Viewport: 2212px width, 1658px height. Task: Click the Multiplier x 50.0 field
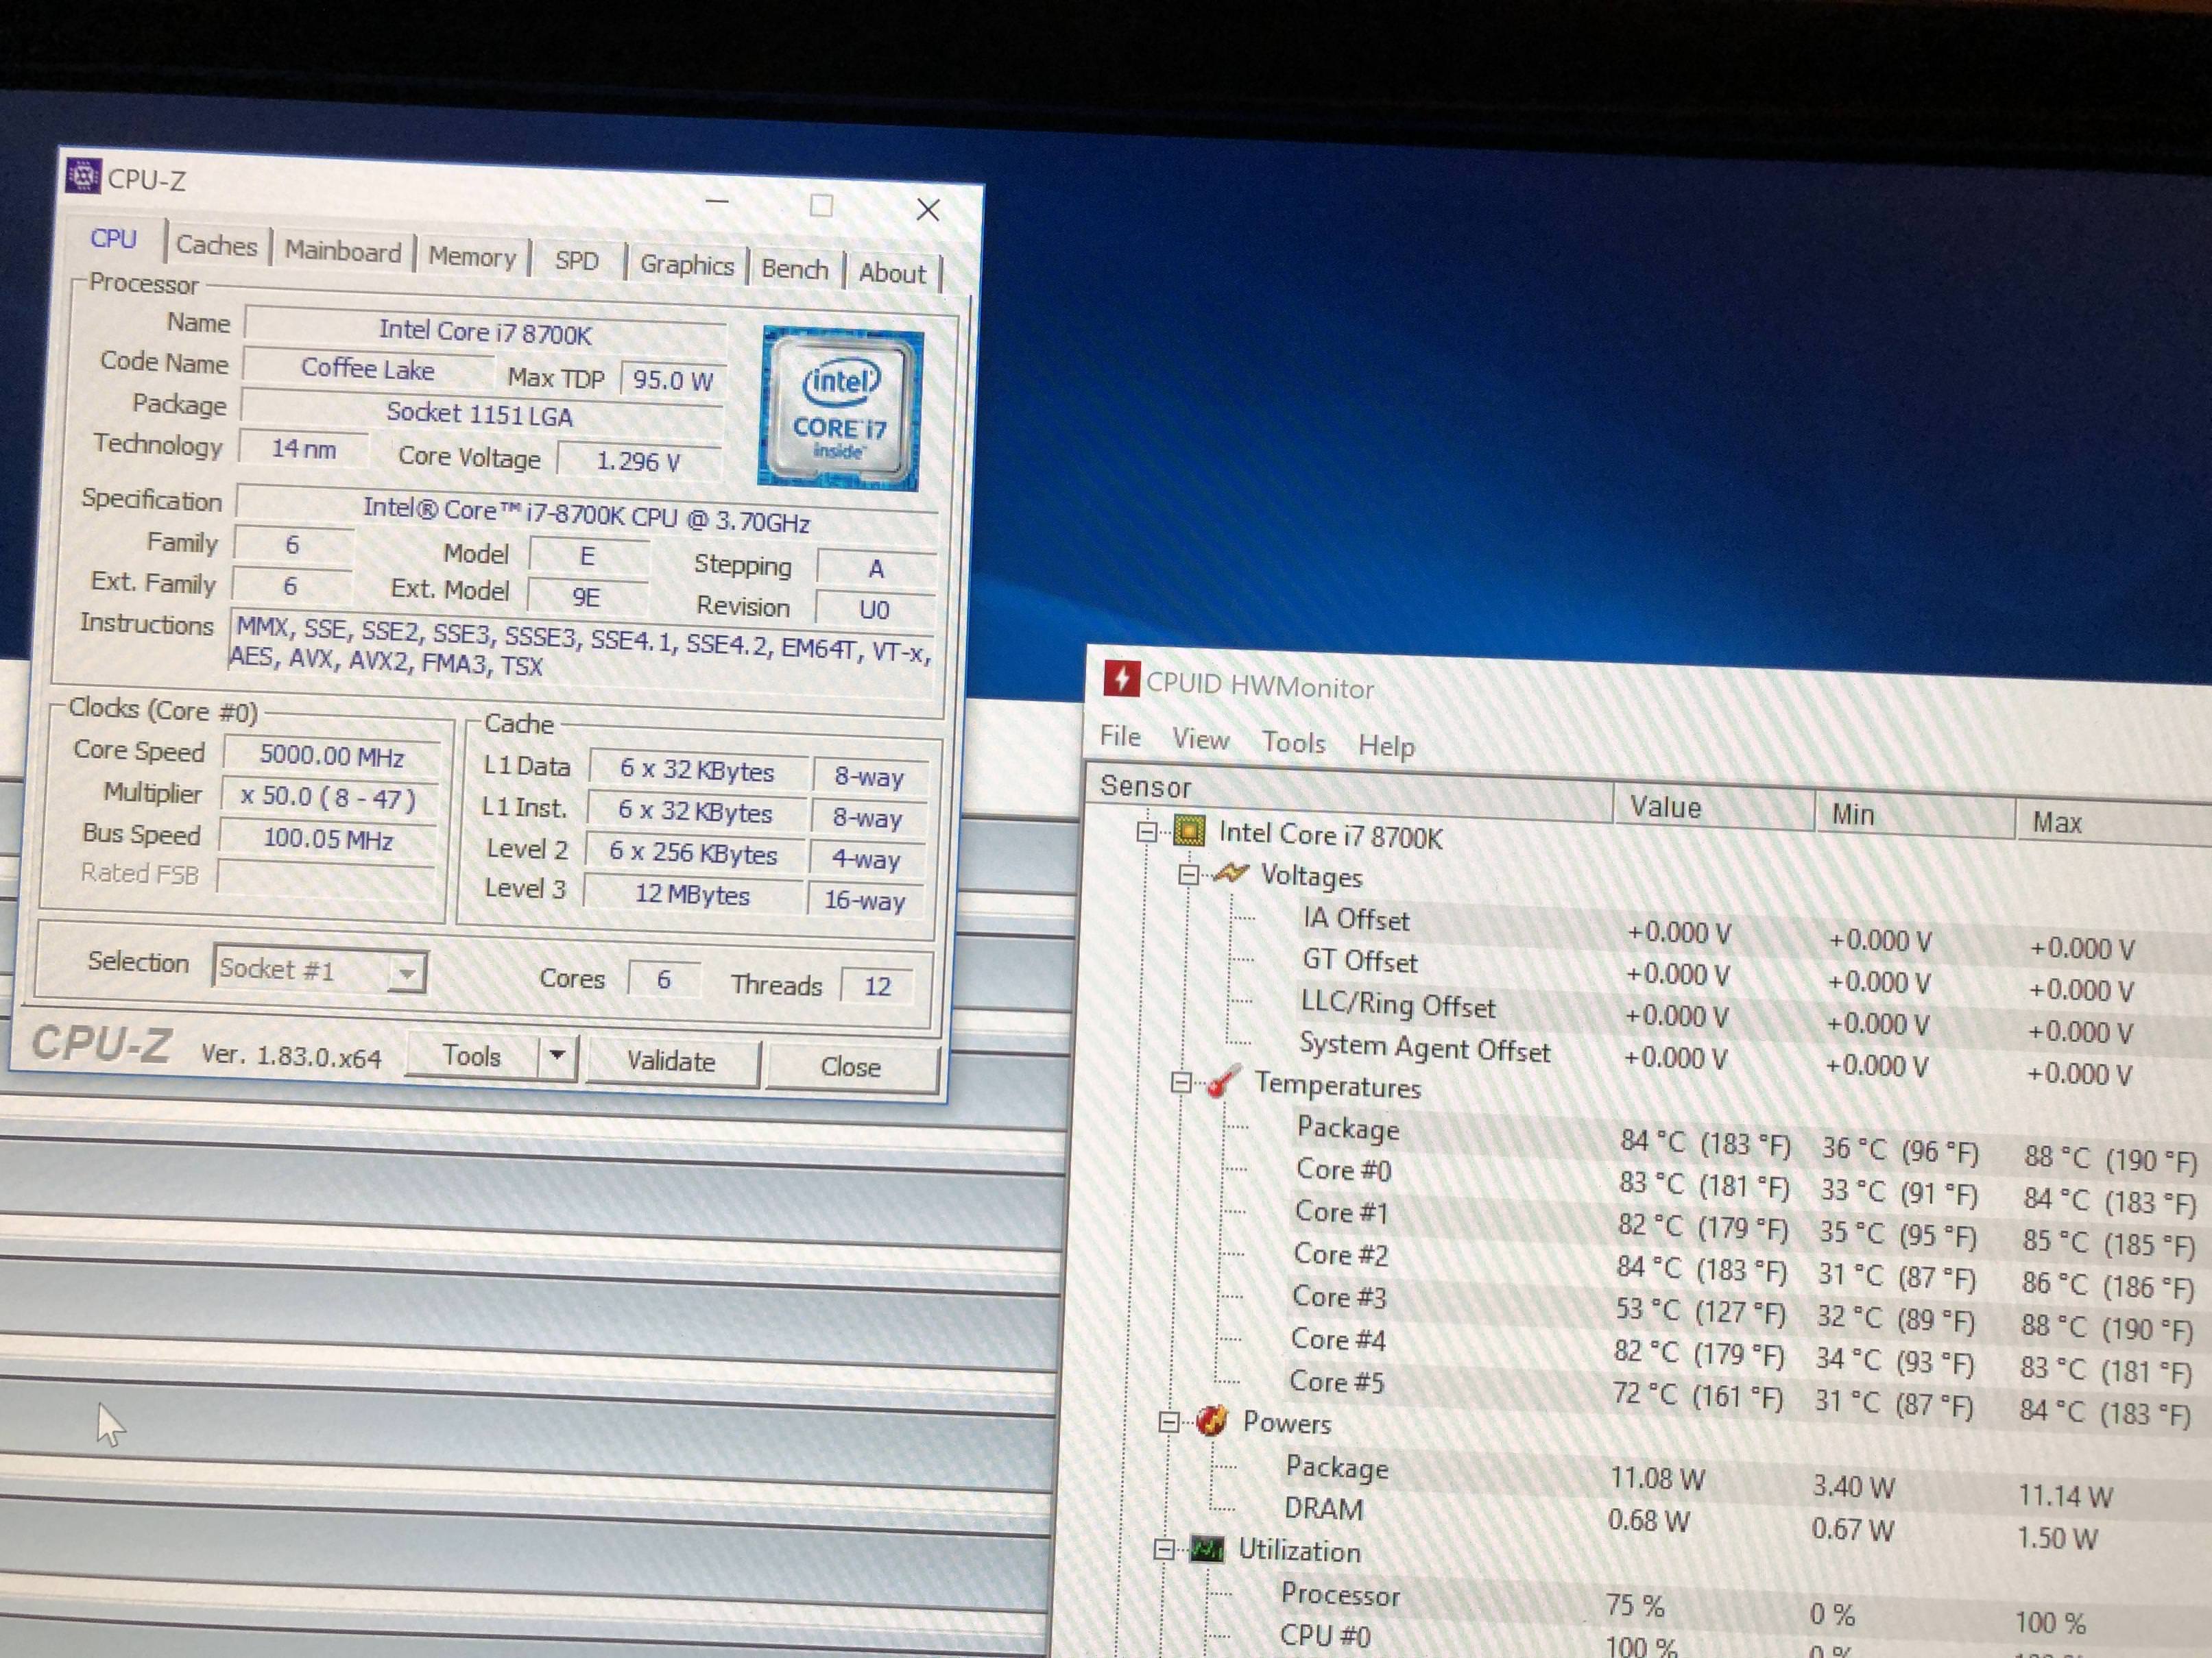click(x=329, y=798)
